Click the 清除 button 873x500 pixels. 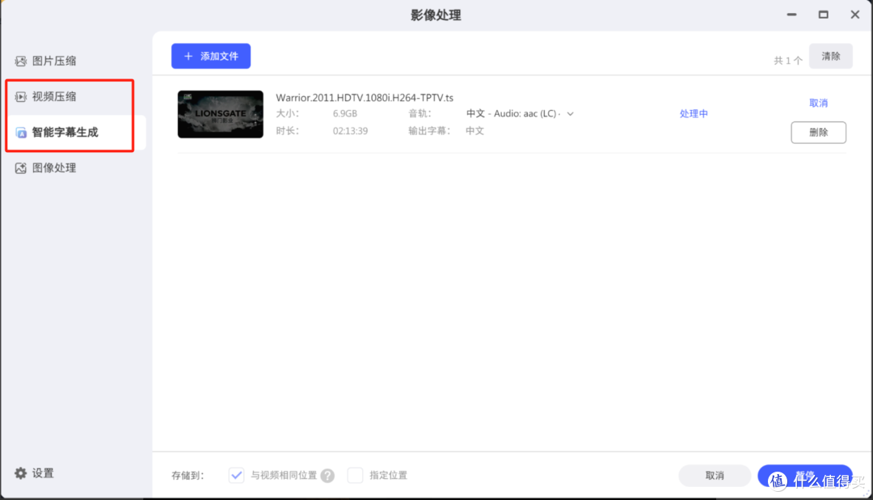click(x=831, y=57)
